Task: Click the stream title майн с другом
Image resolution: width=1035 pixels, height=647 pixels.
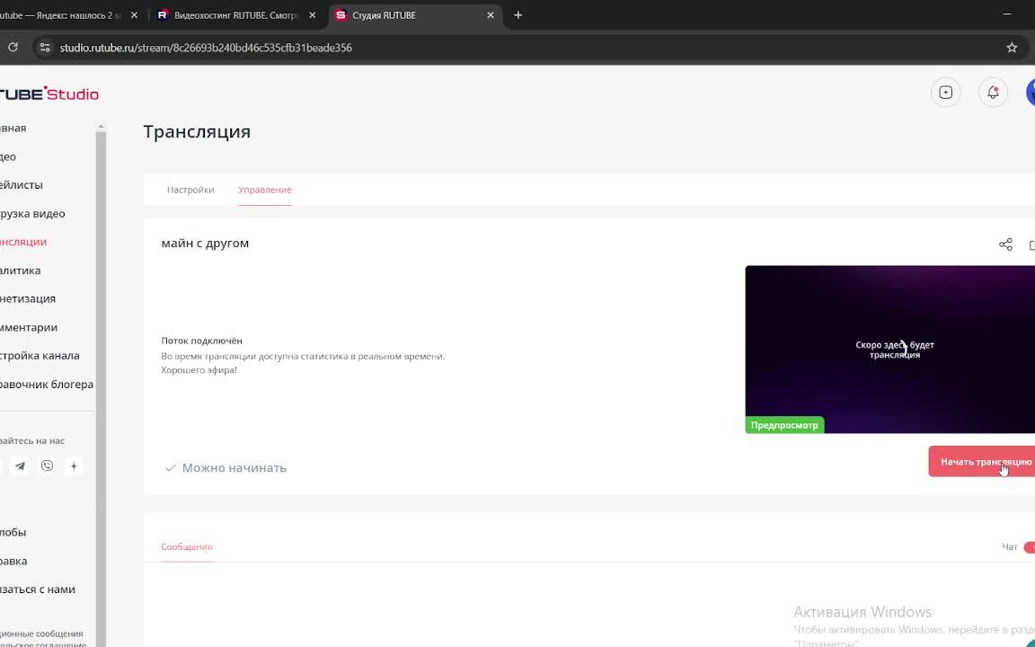Action: 205,243
